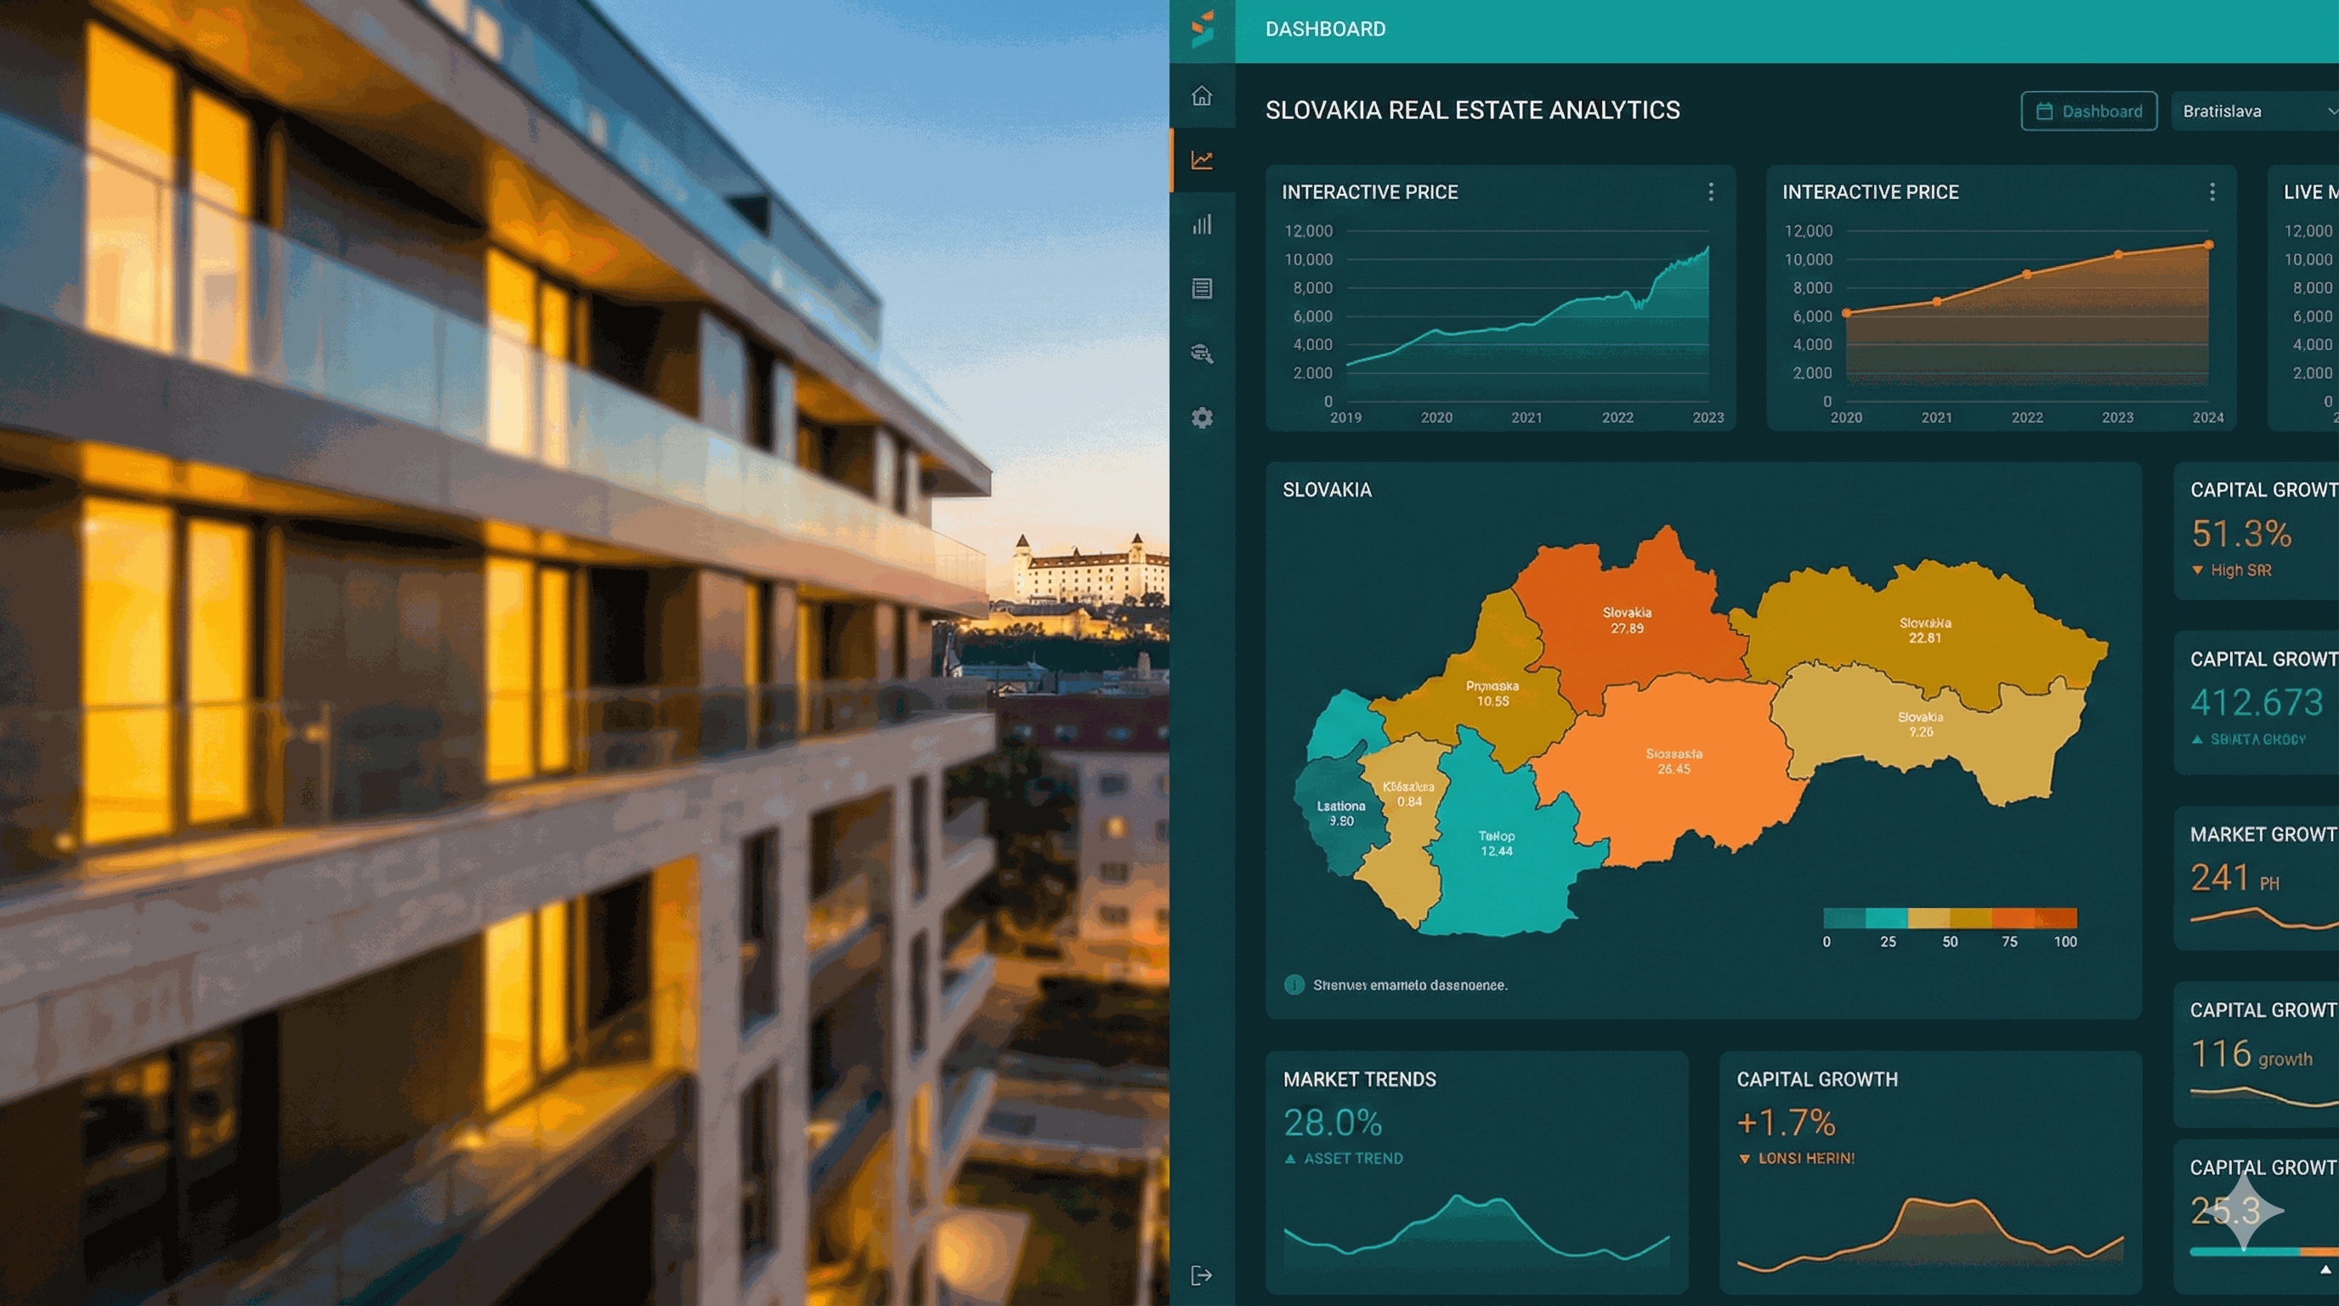Open second Interactive Price kebab menu

point(2212,191)
